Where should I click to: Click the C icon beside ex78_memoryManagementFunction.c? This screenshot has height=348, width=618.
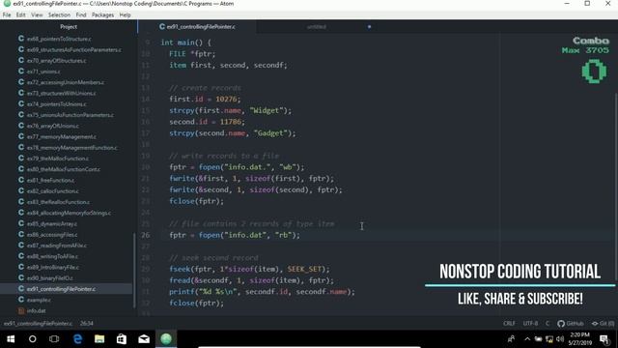click(21, 147)
